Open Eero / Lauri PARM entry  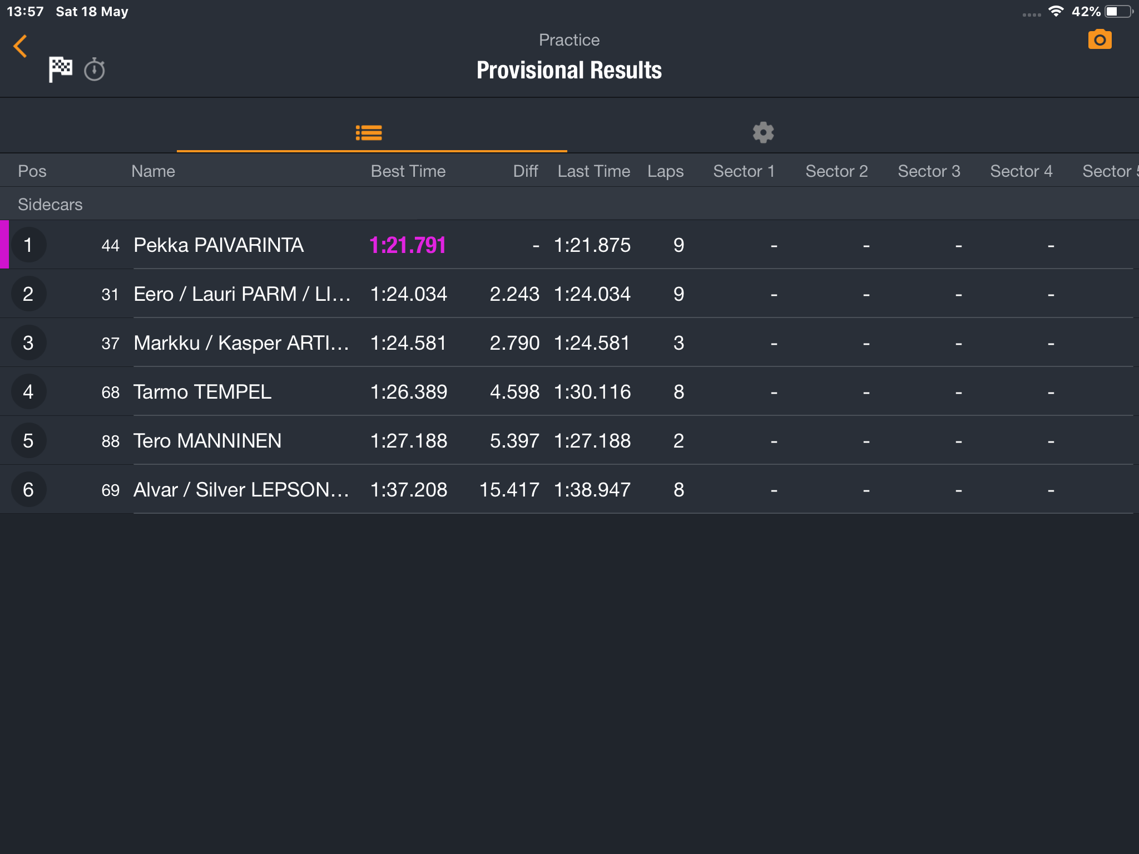pos(569,294)
